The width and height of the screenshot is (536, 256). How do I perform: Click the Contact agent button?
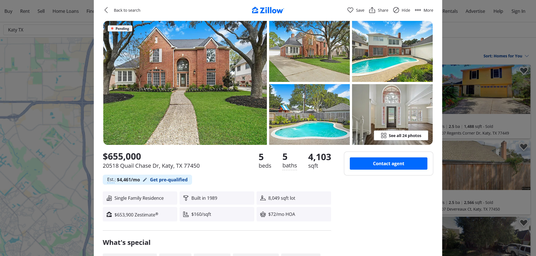click(388, 164)
